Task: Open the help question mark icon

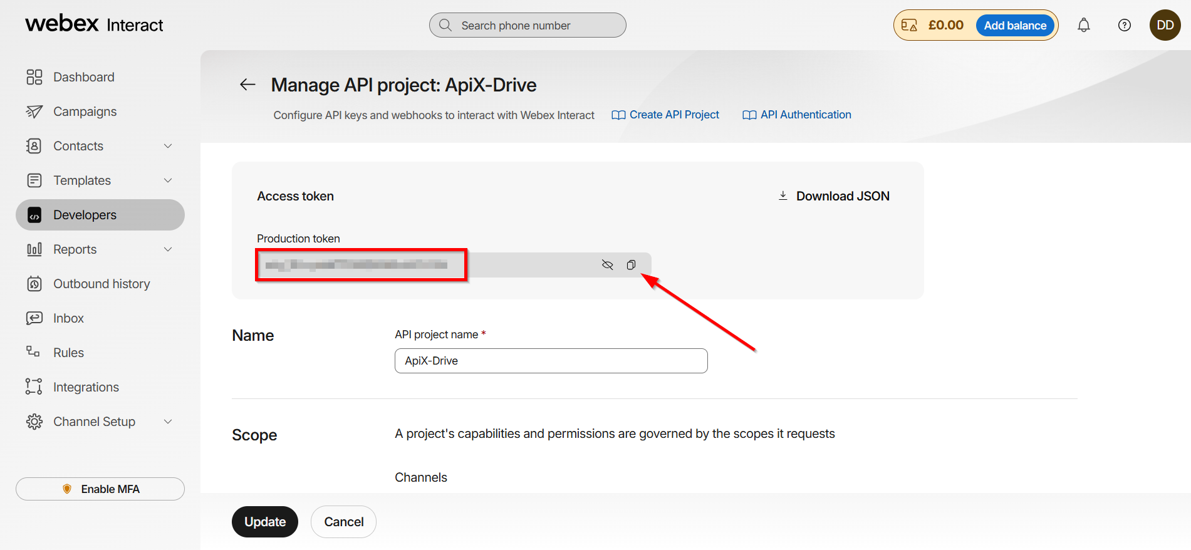Action: (x=1125, y=25)
